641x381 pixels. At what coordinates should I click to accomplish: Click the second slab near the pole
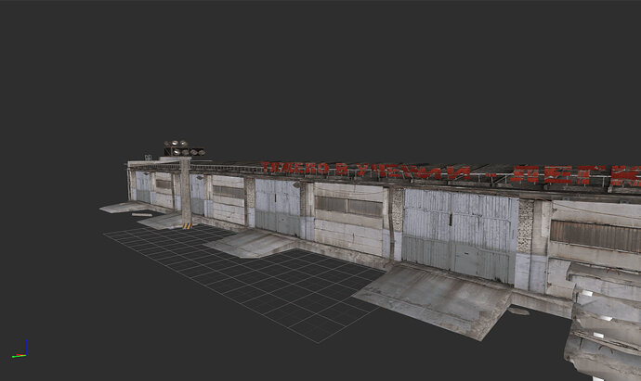(160, 221)
